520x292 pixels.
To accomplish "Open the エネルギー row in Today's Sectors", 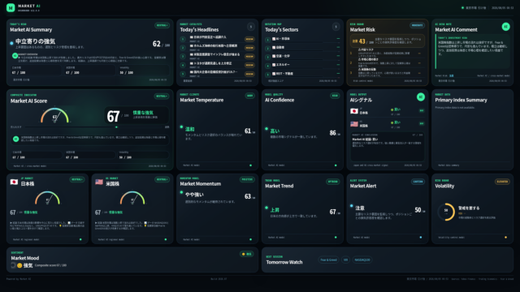I will click(x=302, y=65).
